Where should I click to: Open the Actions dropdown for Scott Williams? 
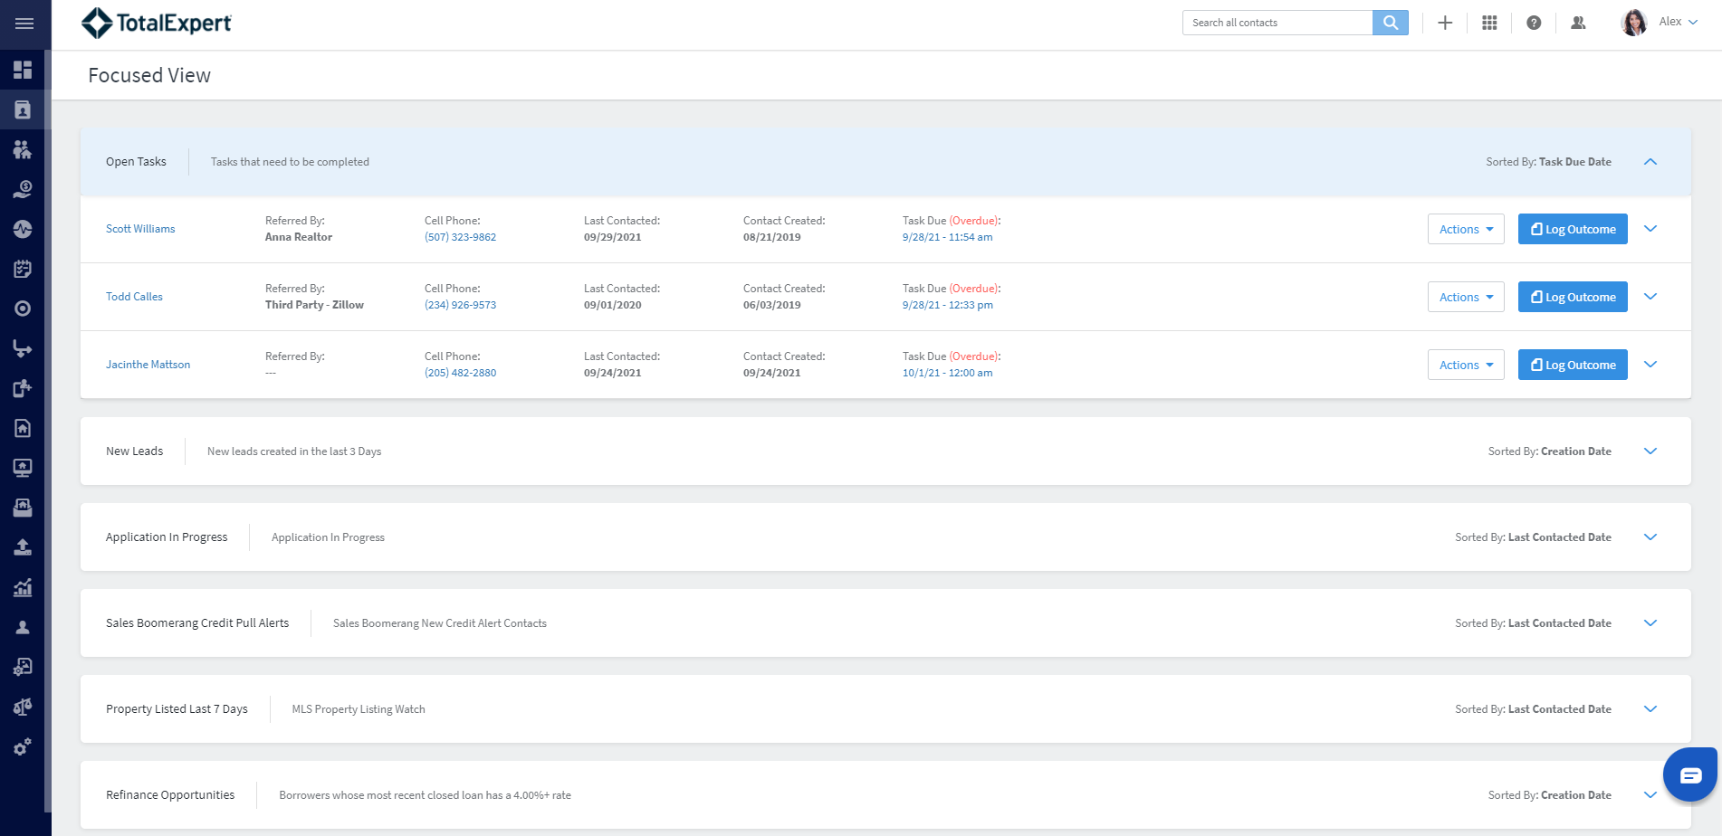tap(1465, 230)
